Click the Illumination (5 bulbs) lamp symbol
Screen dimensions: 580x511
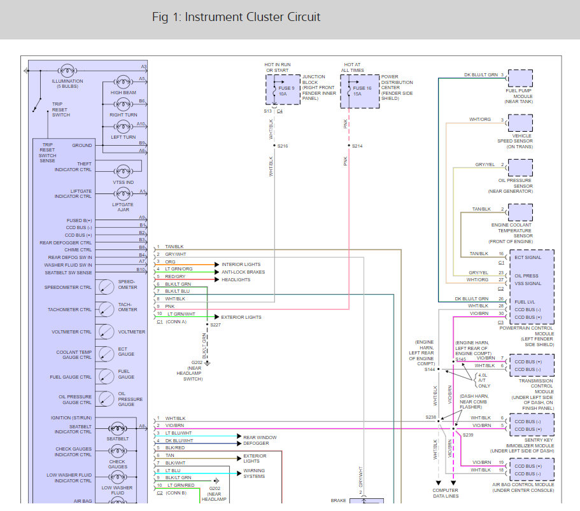pos(67,70)
